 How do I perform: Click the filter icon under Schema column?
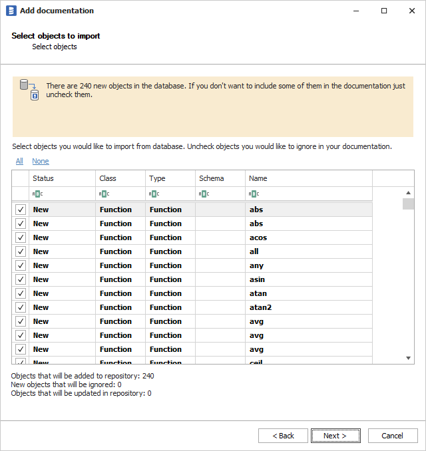204,194
